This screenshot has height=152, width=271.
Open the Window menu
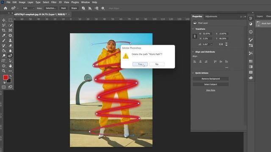pyautogui.click(x=86, y=2)
